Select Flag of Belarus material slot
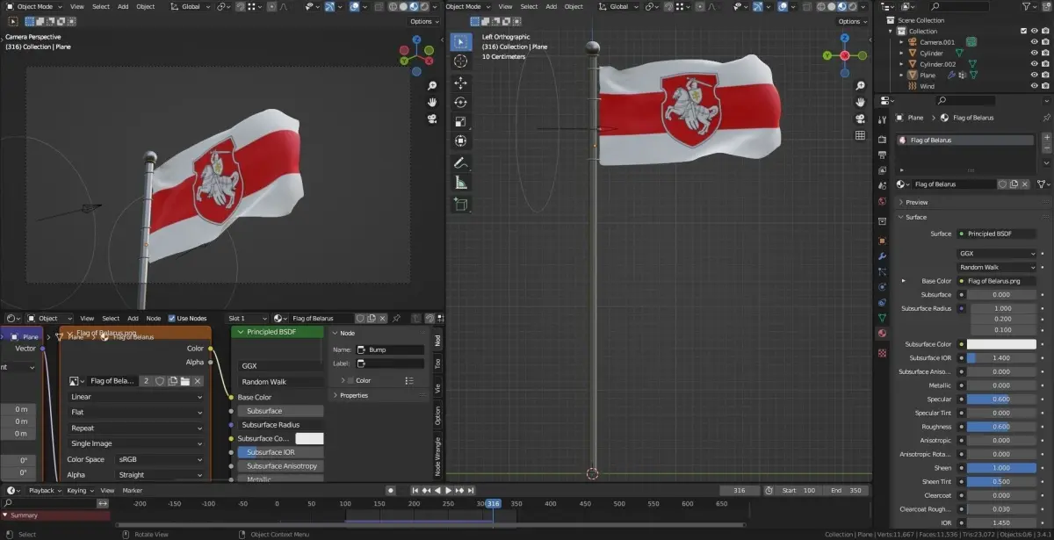 965,140
